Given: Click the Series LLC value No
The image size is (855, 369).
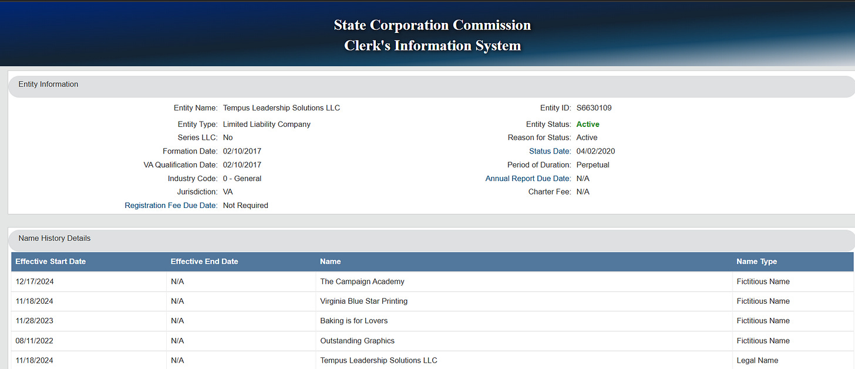Looking at the screenshot, I should [228, 137].
